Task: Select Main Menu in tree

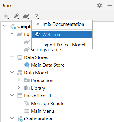Action: point(43,111)
